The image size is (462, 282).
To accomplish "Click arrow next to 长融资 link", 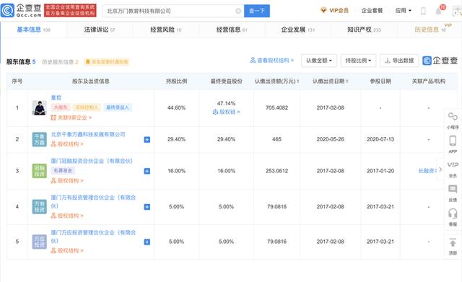I will tap(440, 169).
